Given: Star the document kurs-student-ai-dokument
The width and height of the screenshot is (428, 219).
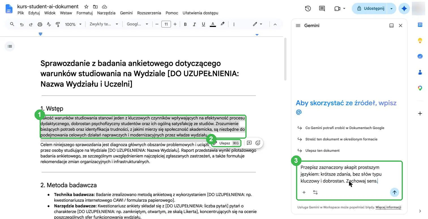Looking at the screenshot, I should point(86,7).
